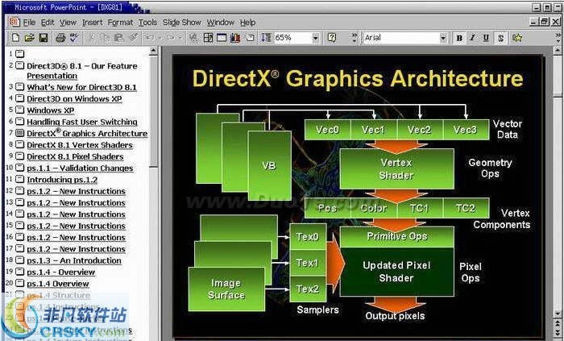This screenshot has height=341, width=564.
Task: Select the DirectX 8.1 Vertex Shaders slide
Action: 79,145
